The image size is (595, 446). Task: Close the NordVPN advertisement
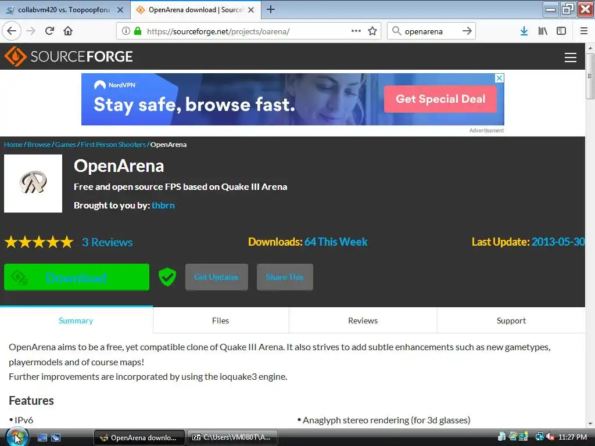click(499, 78)
